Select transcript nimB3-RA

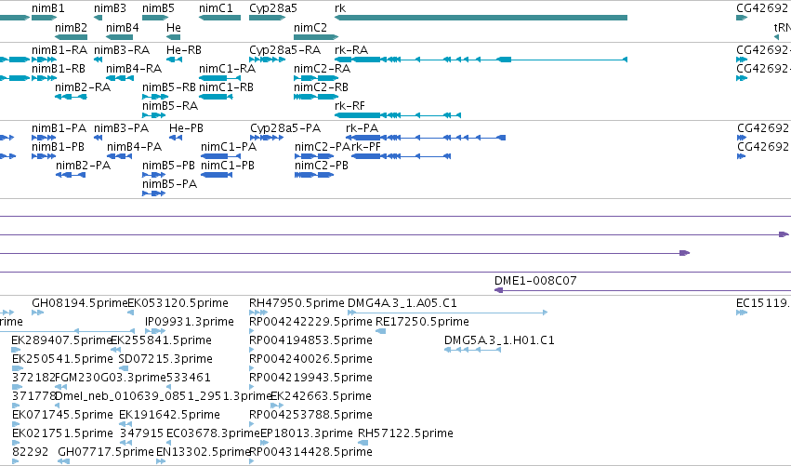(x=98, y=60)
